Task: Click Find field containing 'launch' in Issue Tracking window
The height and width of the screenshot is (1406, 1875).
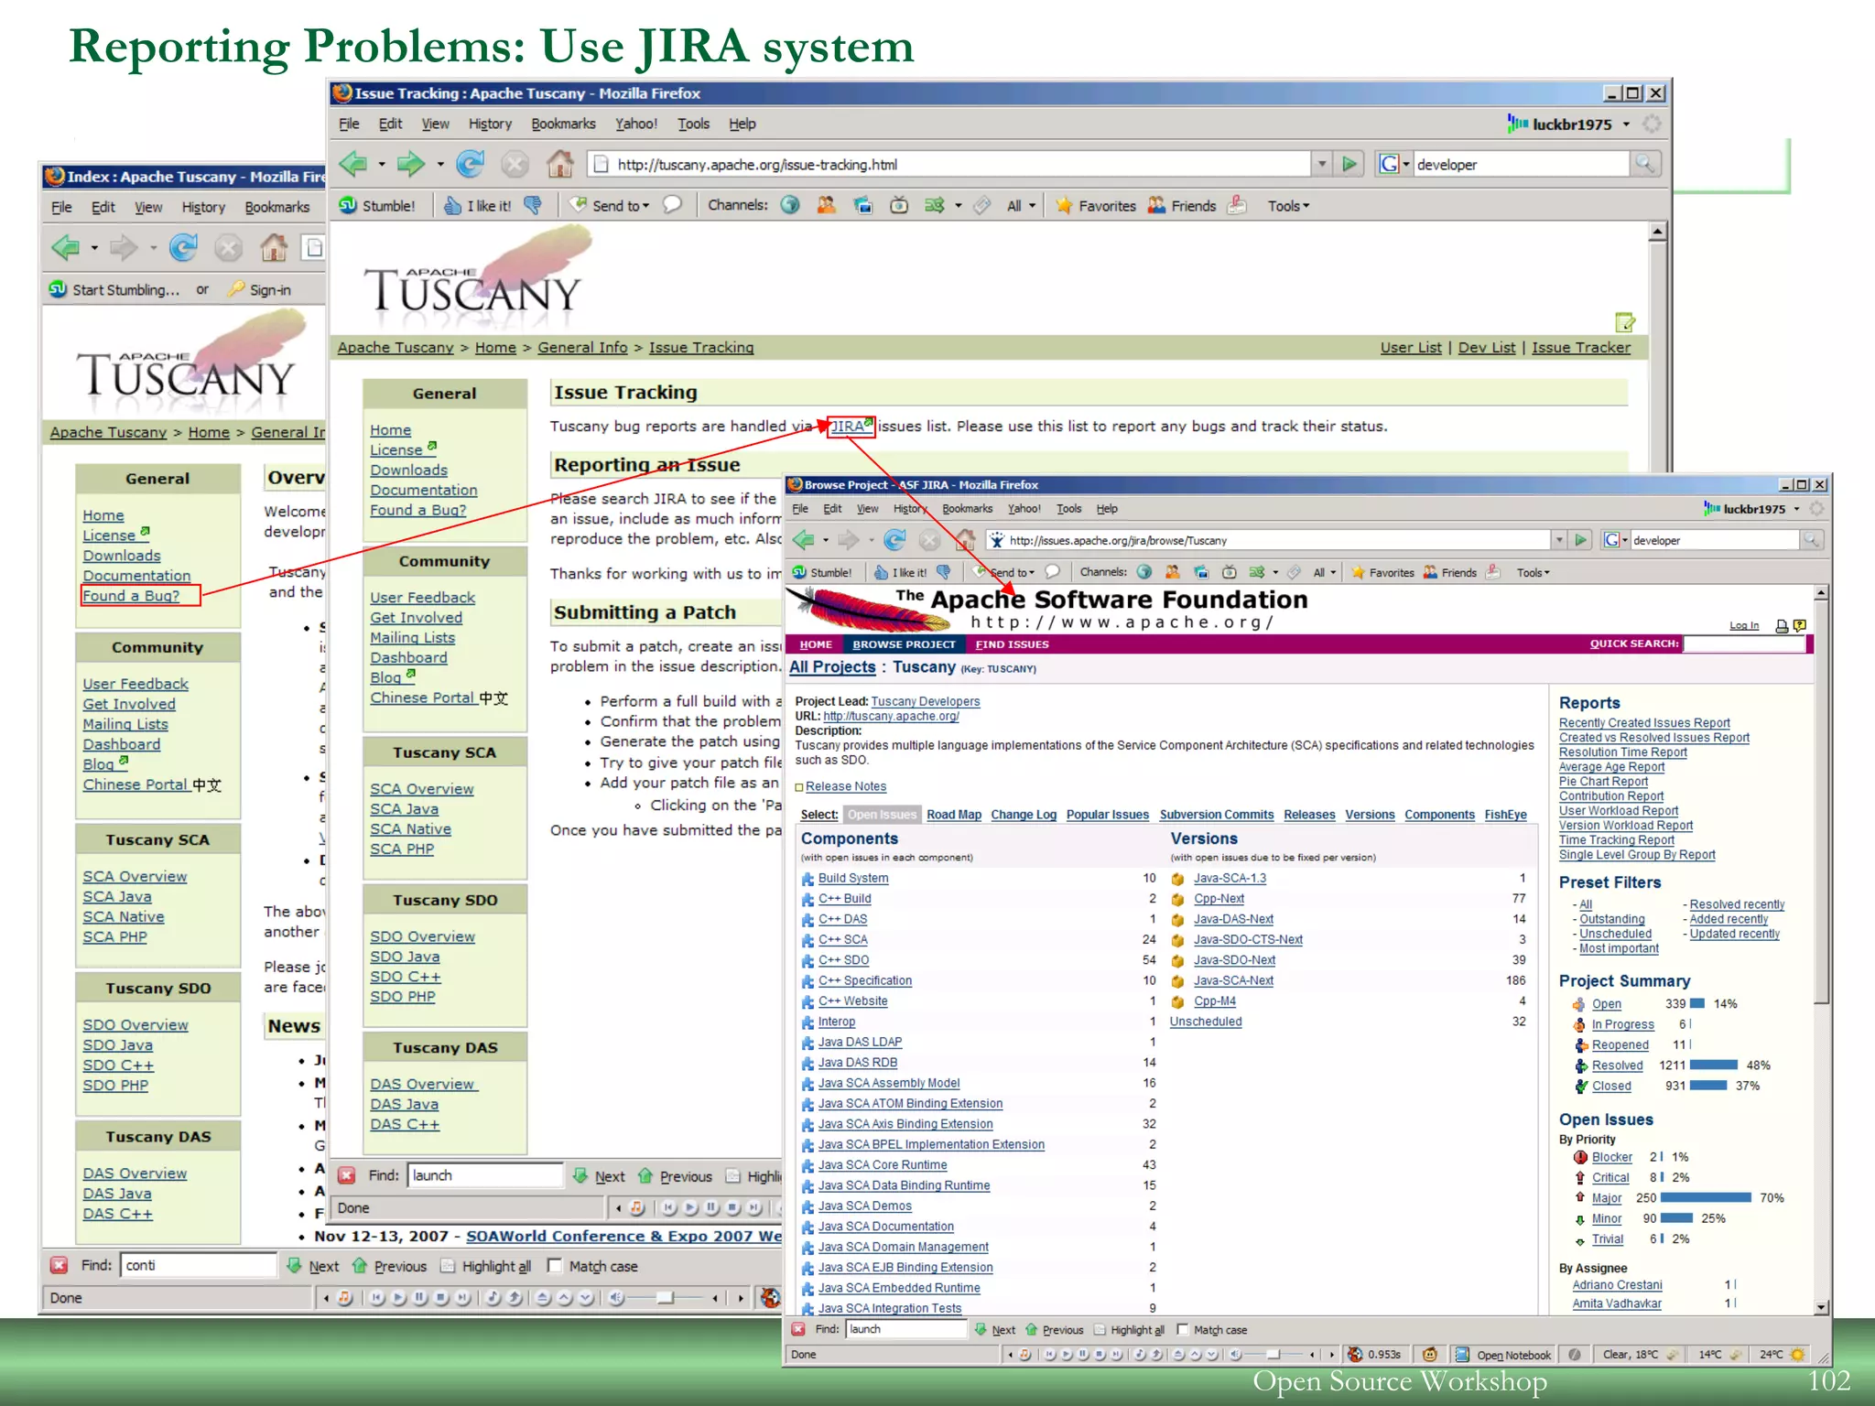Action: click(485, 1175)
